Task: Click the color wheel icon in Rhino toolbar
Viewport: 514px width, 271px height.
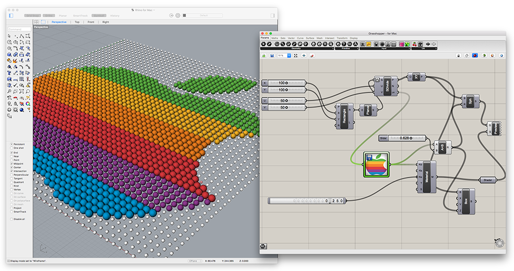Action: [x=28, y=104]
